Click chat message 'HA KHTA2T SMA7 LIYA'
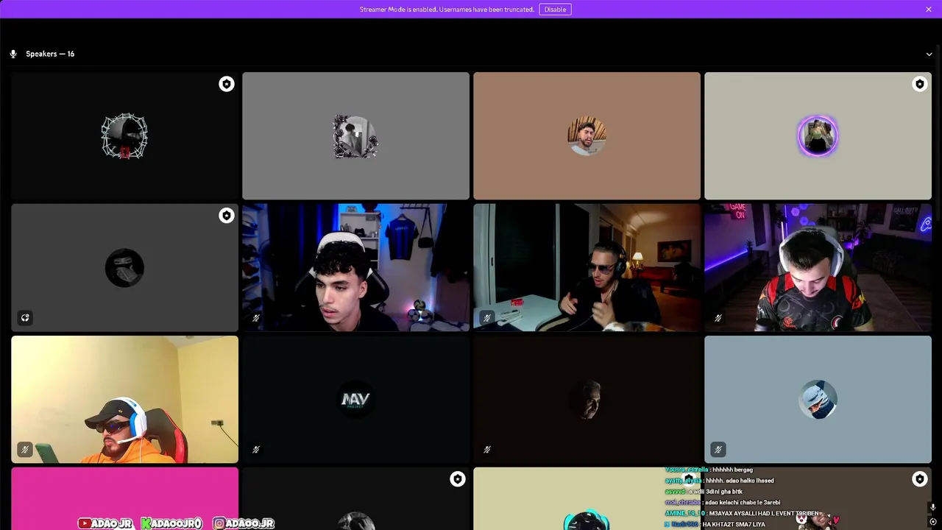 [x=734, y=524]
